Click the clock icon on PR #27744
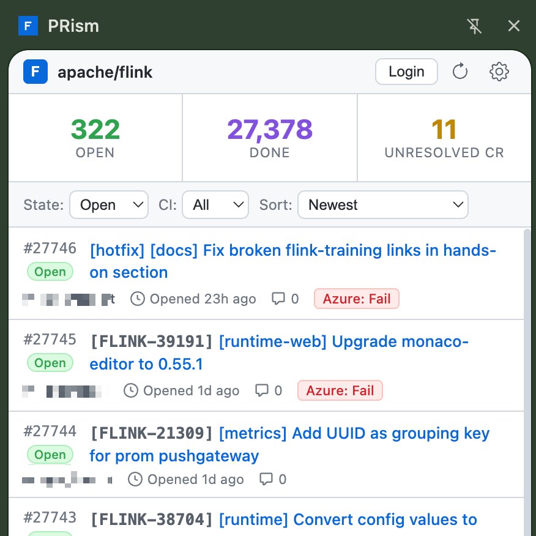Image resolution: width=536 pixels, height=536 pixels. point(135,479)
